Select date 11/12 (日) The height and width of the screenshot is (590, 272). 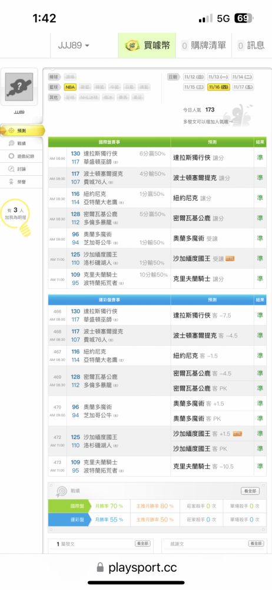[194, 77]
